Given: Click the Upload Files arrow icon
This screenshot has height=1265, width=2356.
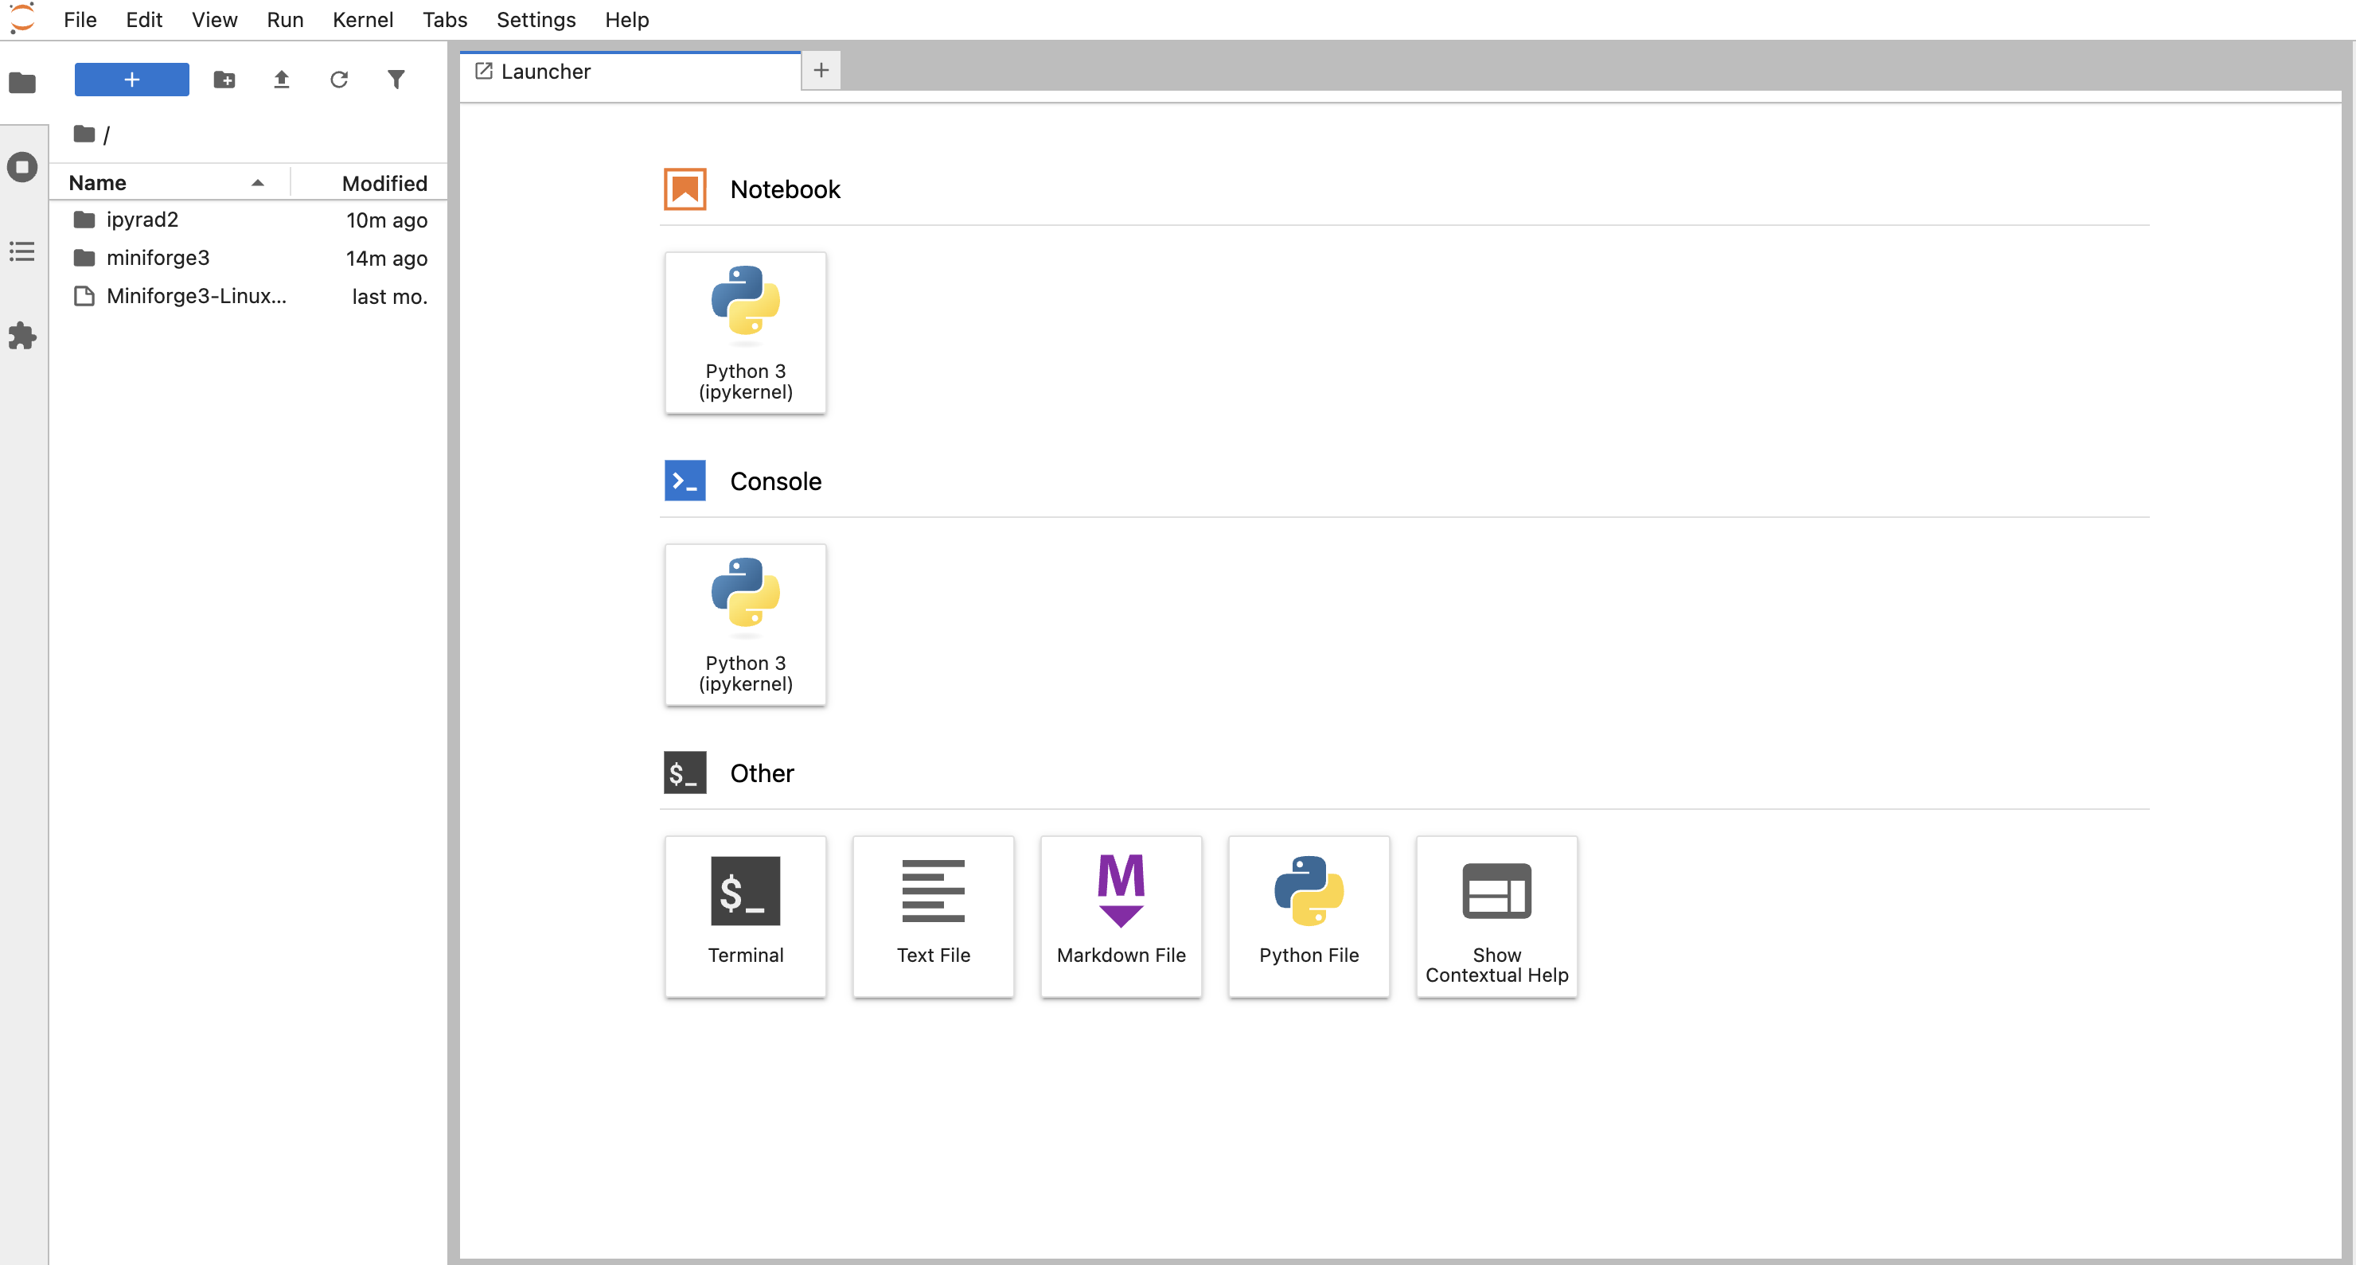Looking at the screenshot, I should (x=282, y=80).
